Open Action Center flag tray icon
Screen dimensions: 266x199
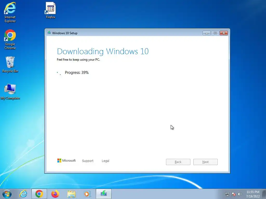tap(234, 194)
